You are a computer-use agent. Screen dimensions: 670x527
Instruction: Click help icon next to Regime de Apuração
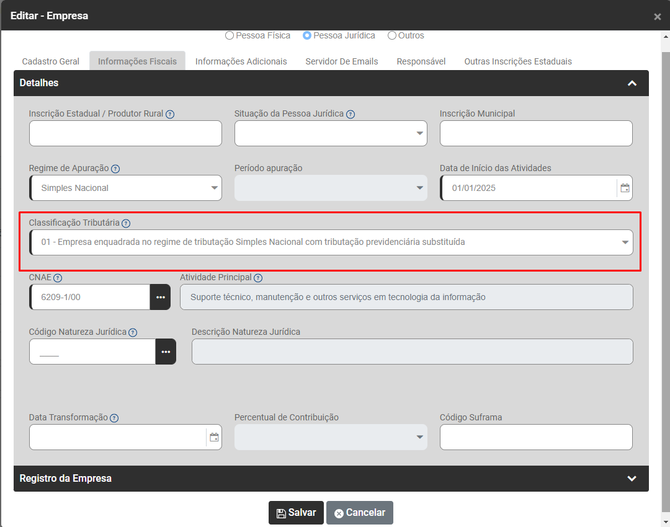[x=115, y=169]
